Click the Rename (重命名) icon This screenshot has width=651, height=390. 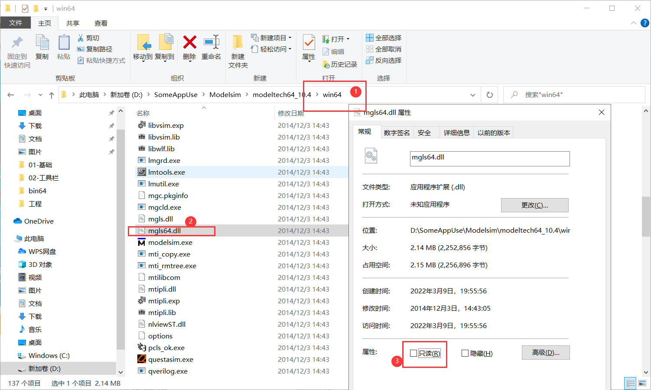pyautogui.click(x=212, y=42)
